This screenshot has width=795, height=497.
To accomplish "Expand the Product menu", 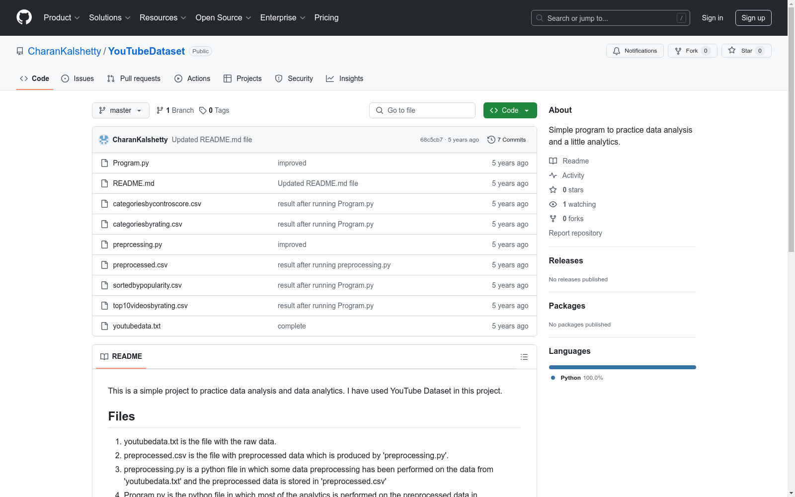I will click(x=62, y=18).
